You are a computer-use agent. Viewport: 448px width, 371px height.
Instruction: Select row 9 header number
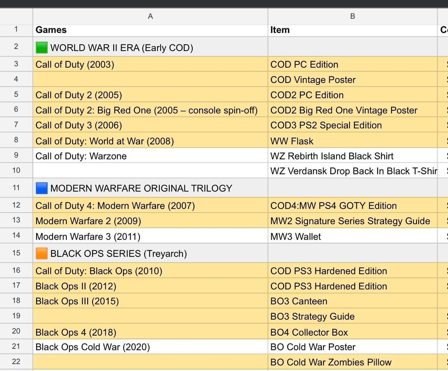pyautogui.click(x=16, y=155)
